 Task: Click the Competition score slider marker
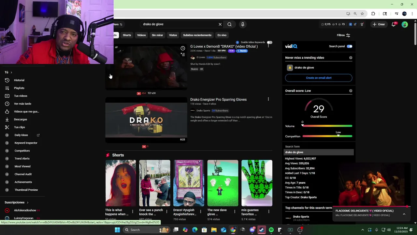[x=338, y=135]
